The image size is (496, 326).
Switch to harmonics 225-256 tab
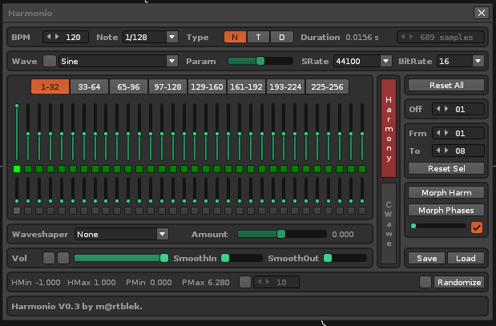pos(327,87)
